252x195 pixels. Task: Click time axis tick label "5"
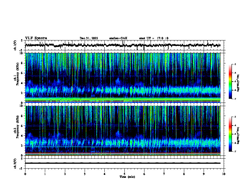tap(124, 174)
